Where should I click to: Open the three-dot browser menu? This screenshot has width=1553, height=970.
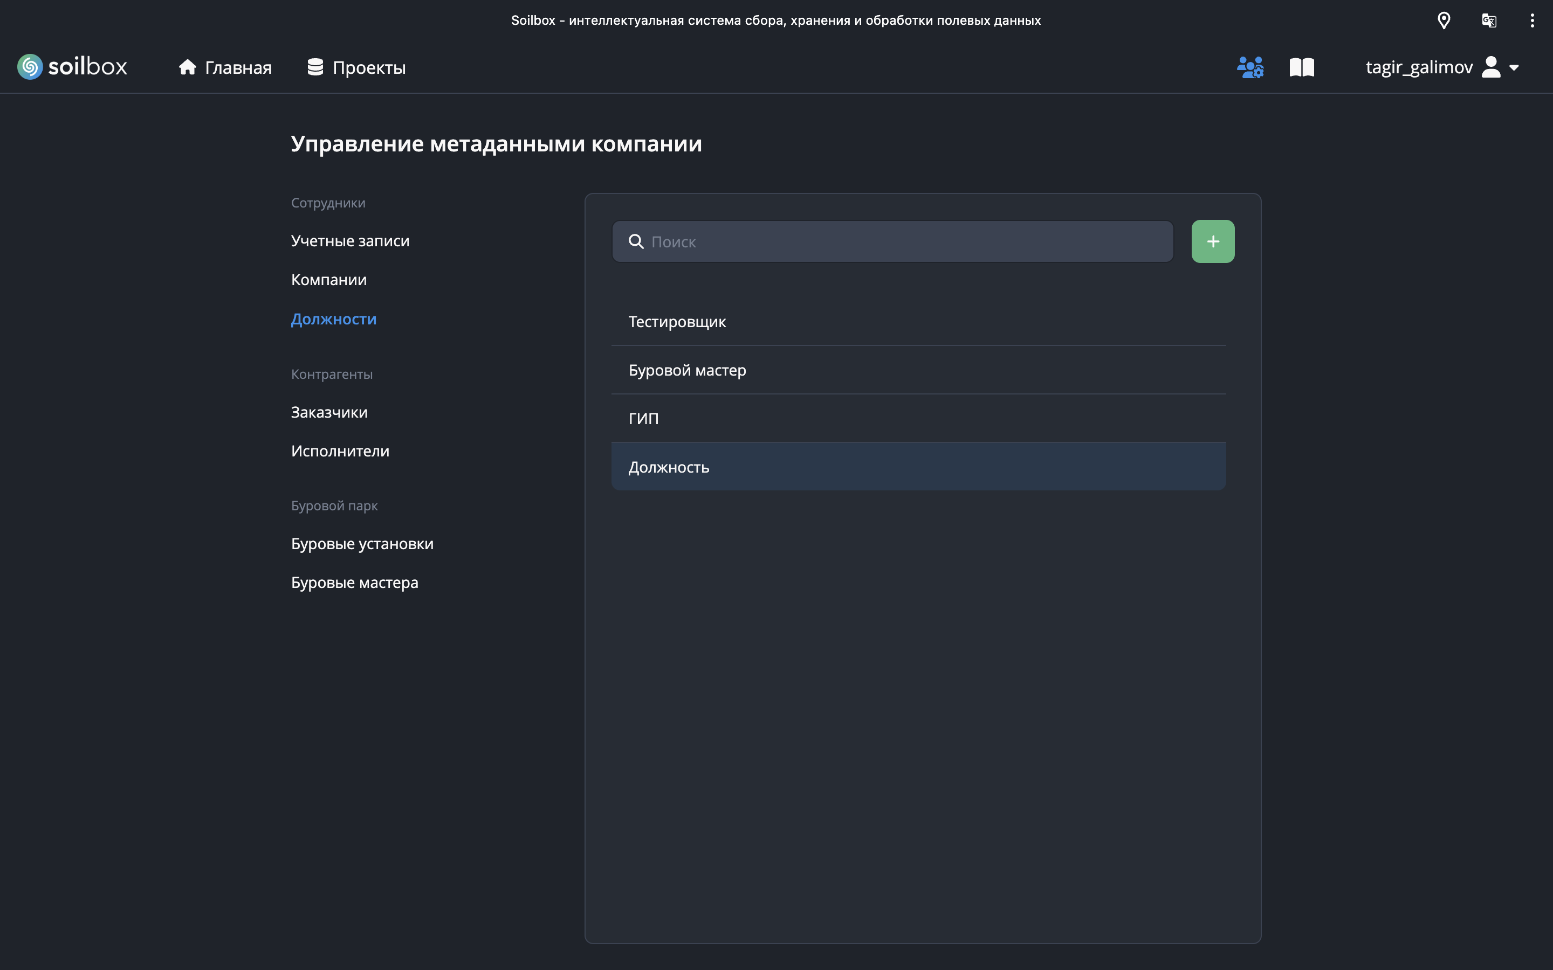tap(1533, 20)
